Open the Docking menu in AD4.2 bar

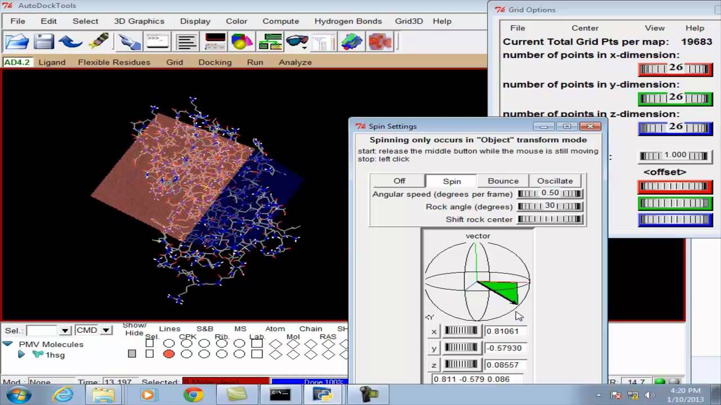pos(215,62)
